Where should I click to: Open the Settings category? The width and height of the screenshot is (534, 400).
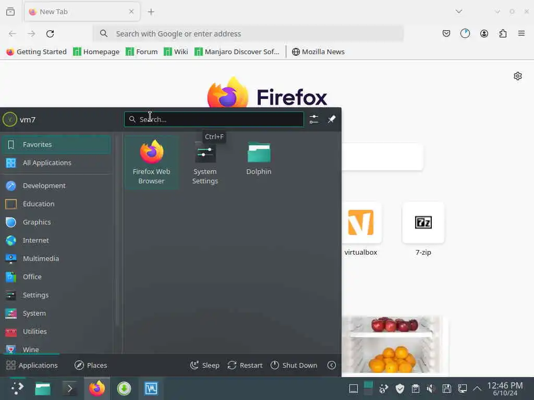tap(56, 295)
